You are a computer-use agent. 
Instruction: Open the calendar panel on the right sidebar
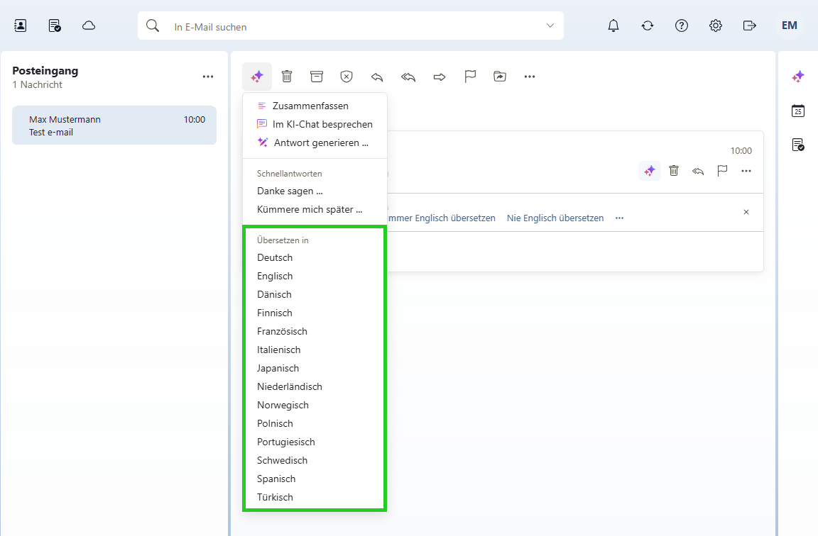point(798,111)
